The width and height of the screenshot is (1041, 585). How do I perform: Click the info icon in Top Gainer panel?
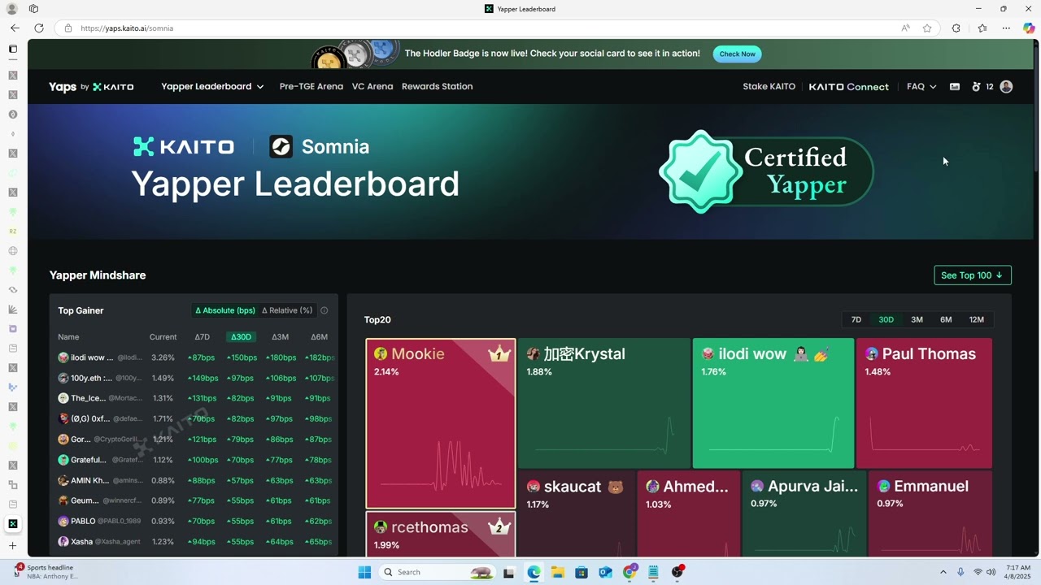pyautogui.click(x=324, y=310)
